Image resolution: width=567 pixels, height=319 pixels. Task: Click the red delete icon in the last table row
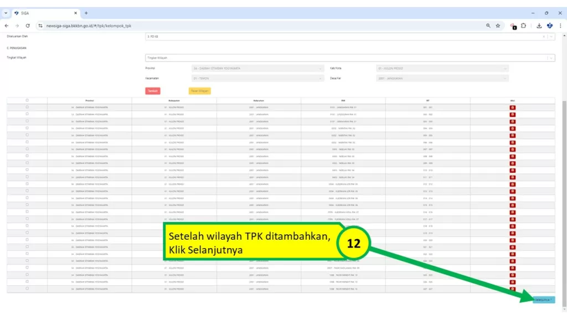pyautogui.click(x=512, y=289)
